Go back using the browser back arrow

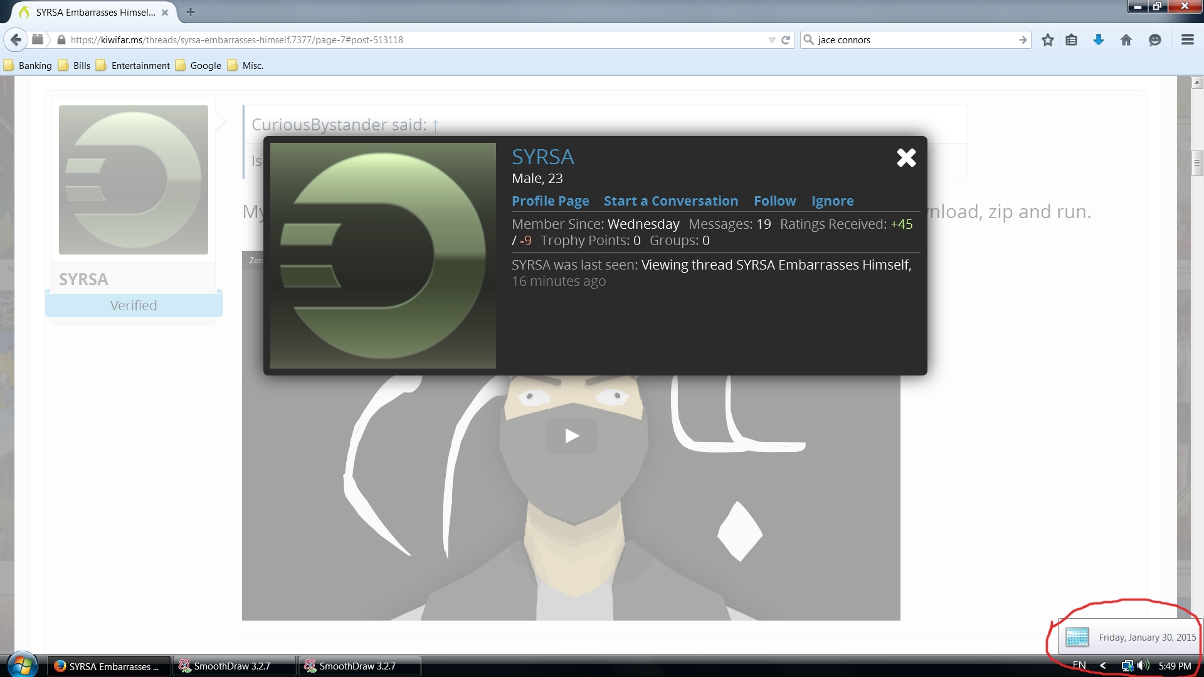(x=16, y=39)
